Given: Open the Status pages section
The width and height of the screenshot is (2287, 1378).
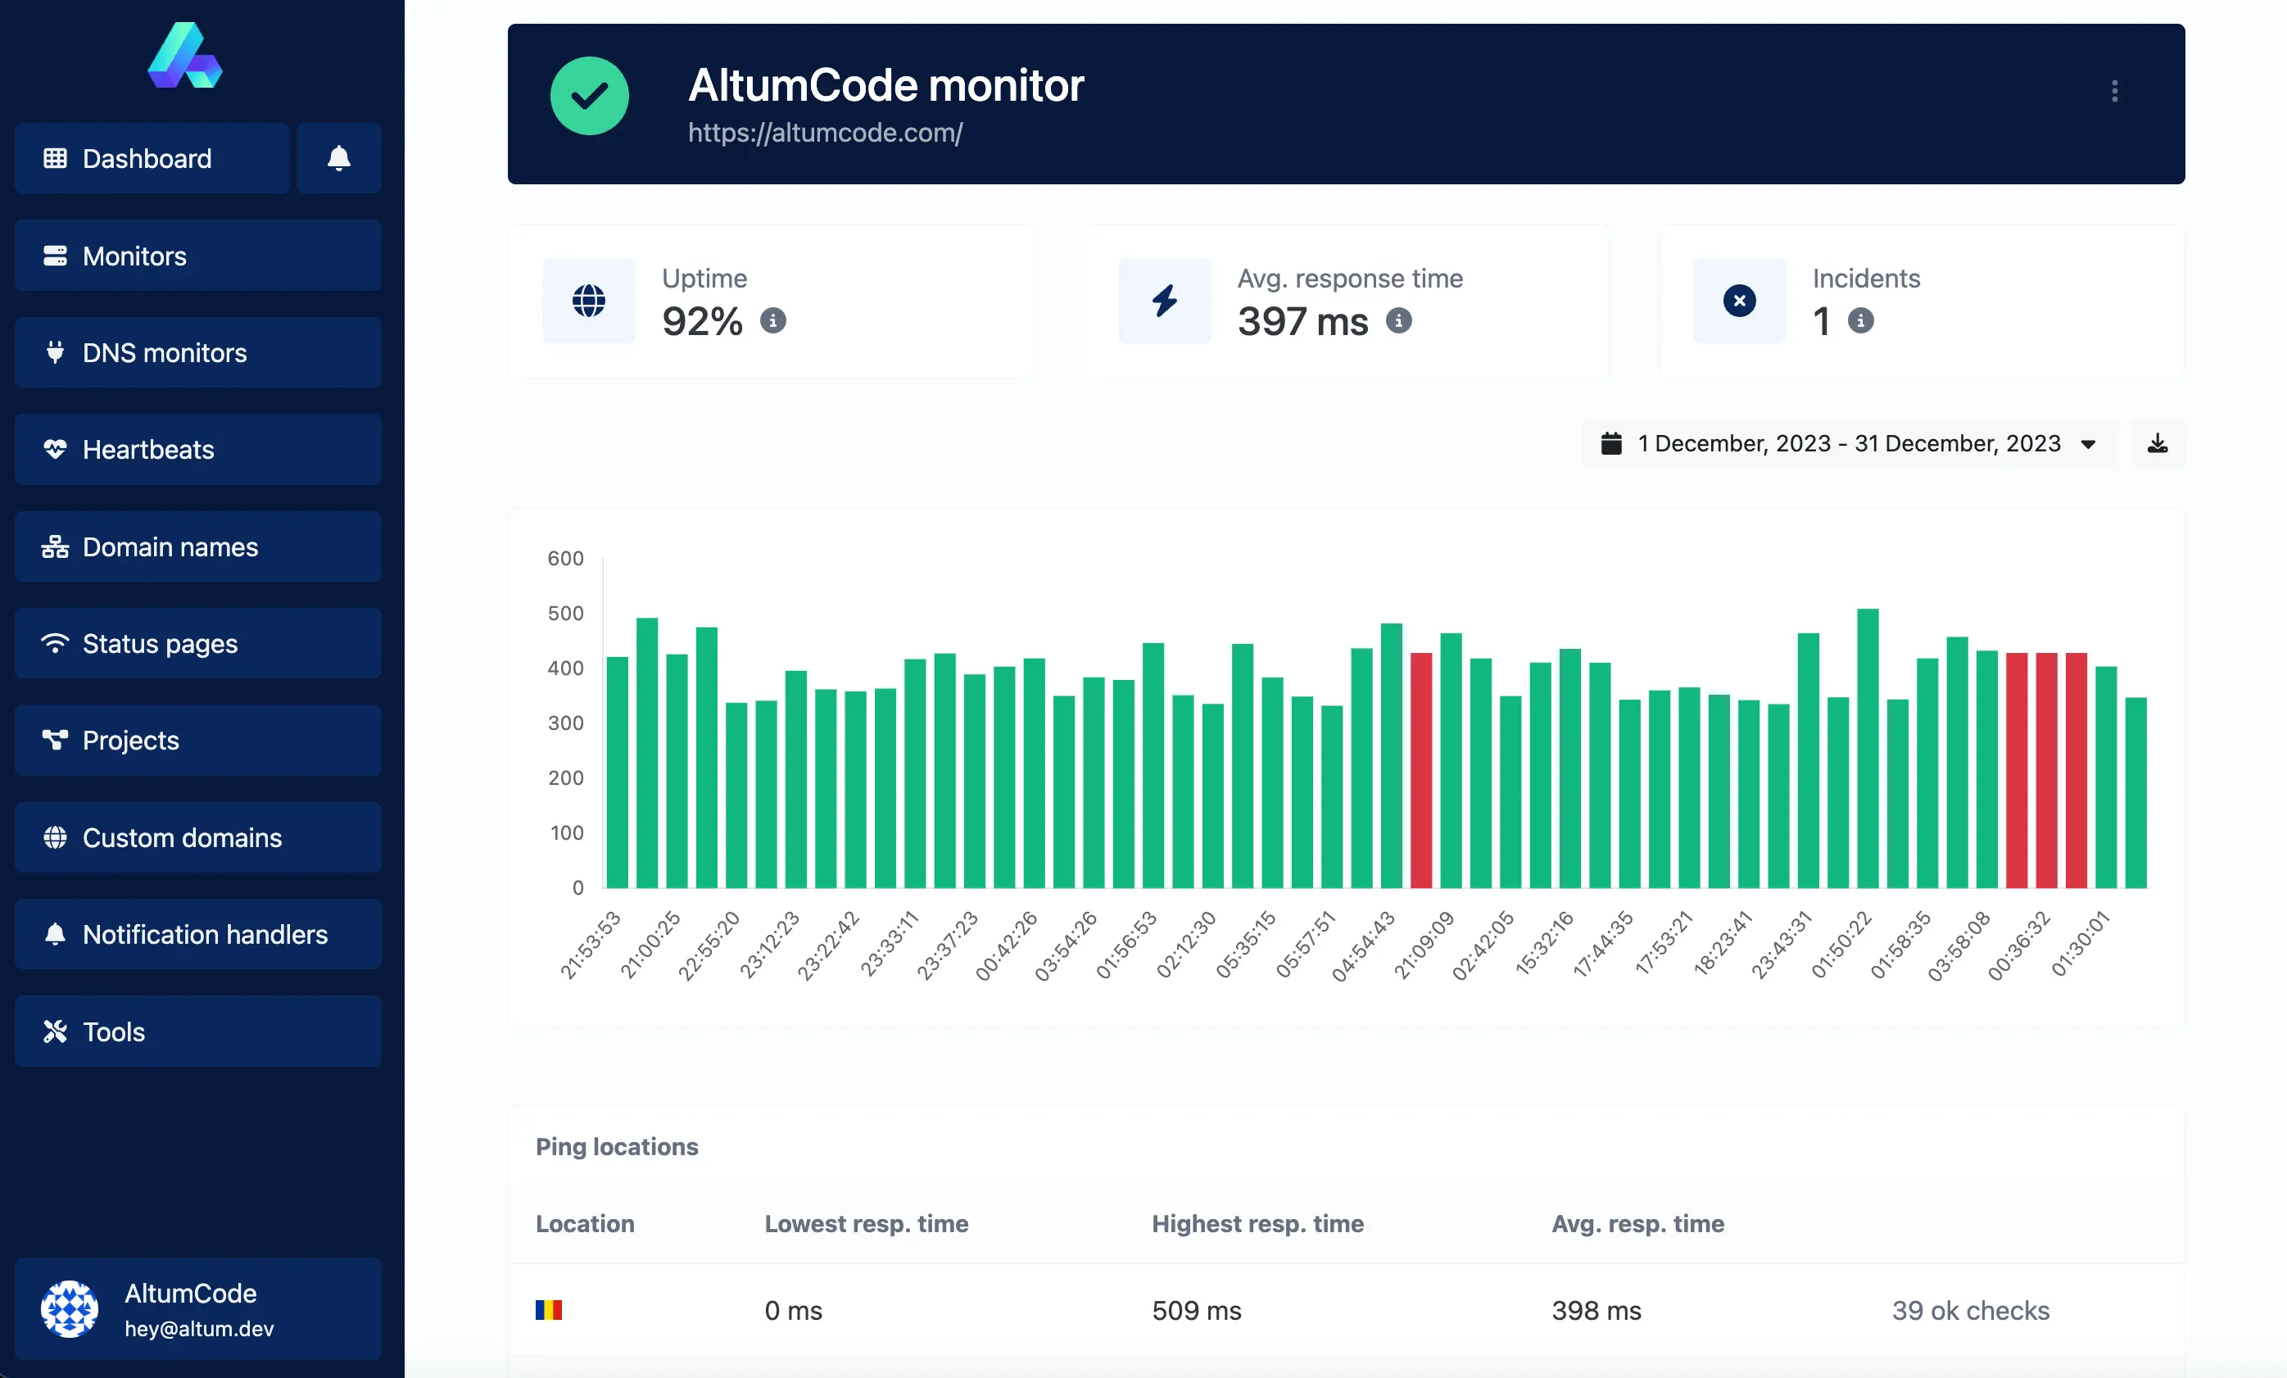Looking at the screenshot, I should pos(197,643).
